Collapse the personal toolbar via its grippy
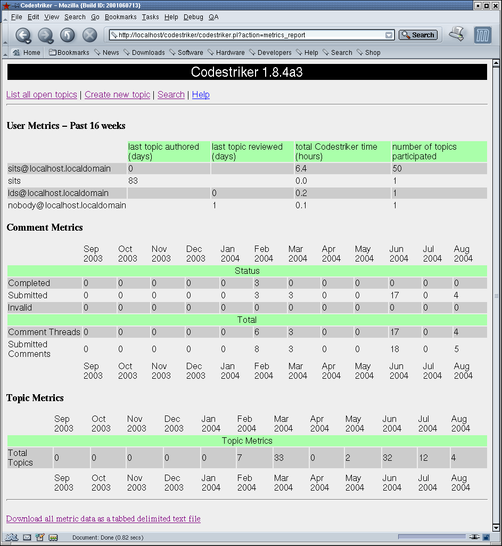This screenshot has height=546, width=502. pyautogui.click(x=5, y=53)
